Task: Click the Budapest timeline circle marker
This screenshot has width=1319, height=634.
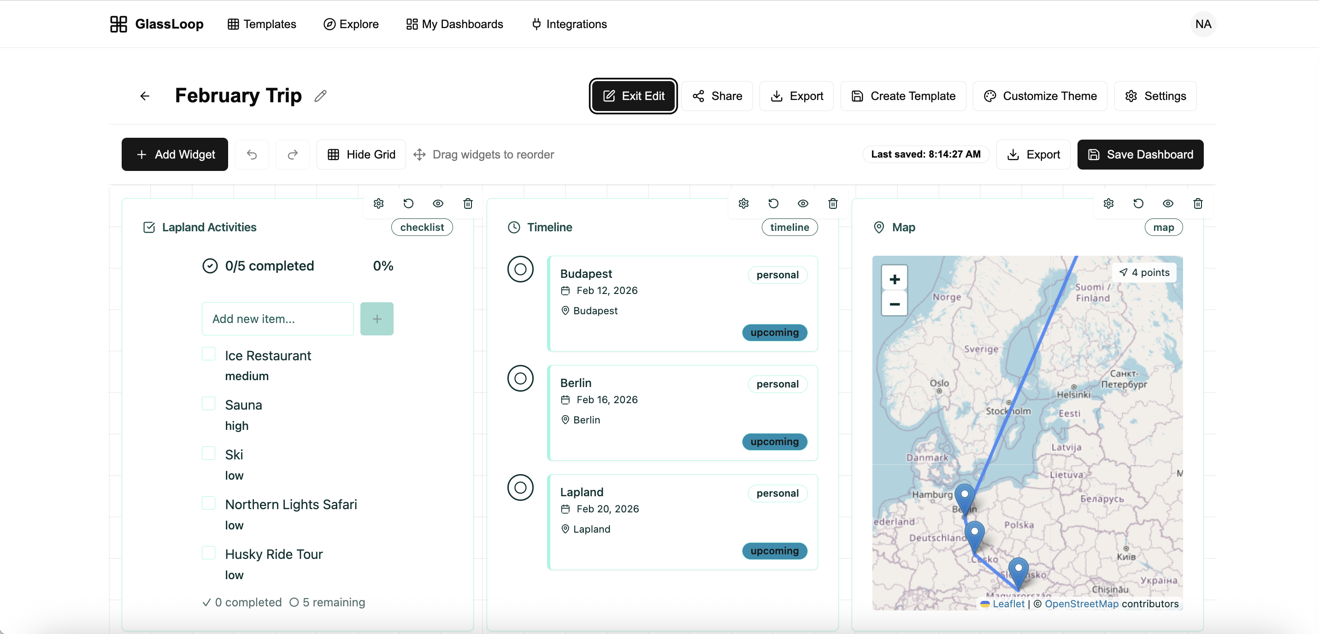Action: click(x=520, y=269)
